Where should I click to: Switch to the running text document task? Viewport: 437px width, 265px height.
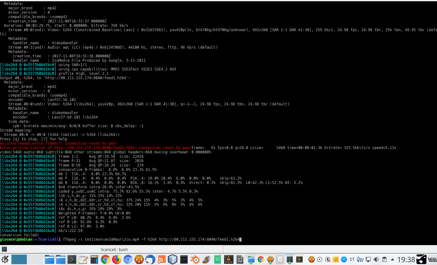point(280,259)
